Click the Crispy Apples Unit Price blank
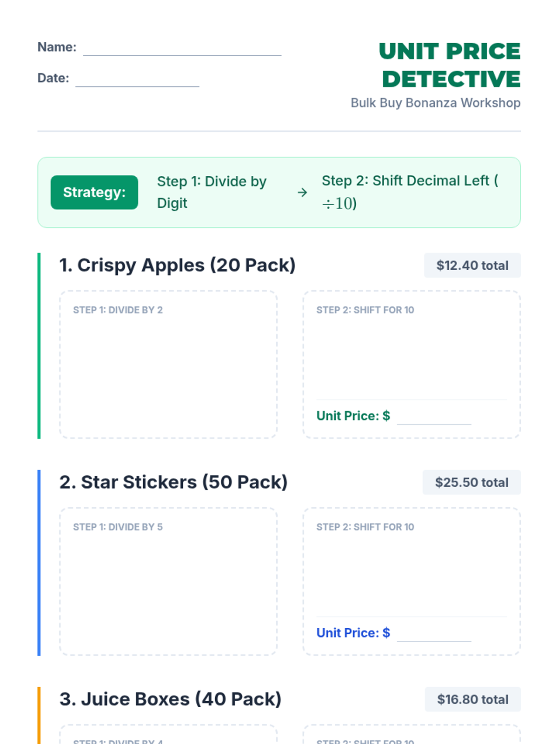The image size is (558, 744). point(434,417)
